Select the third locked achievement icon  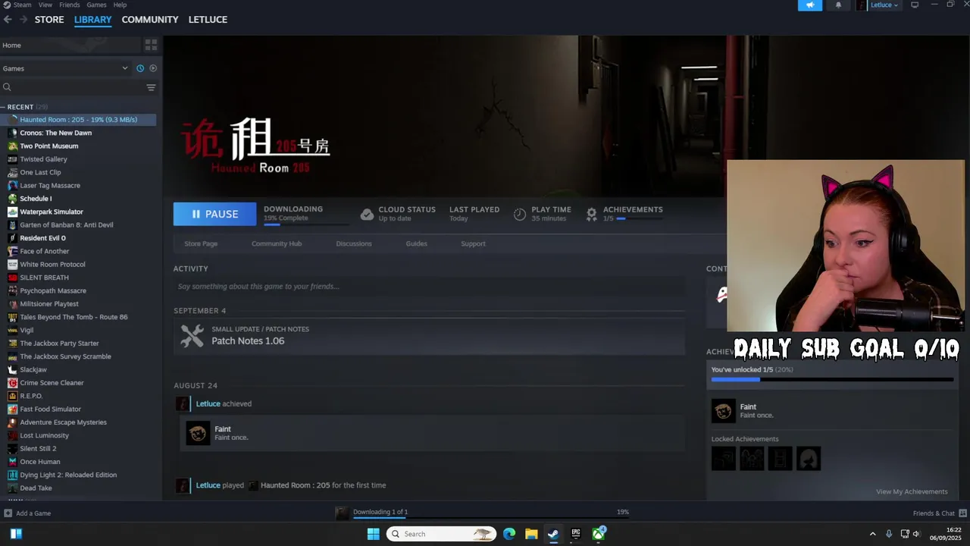(780, 459)
